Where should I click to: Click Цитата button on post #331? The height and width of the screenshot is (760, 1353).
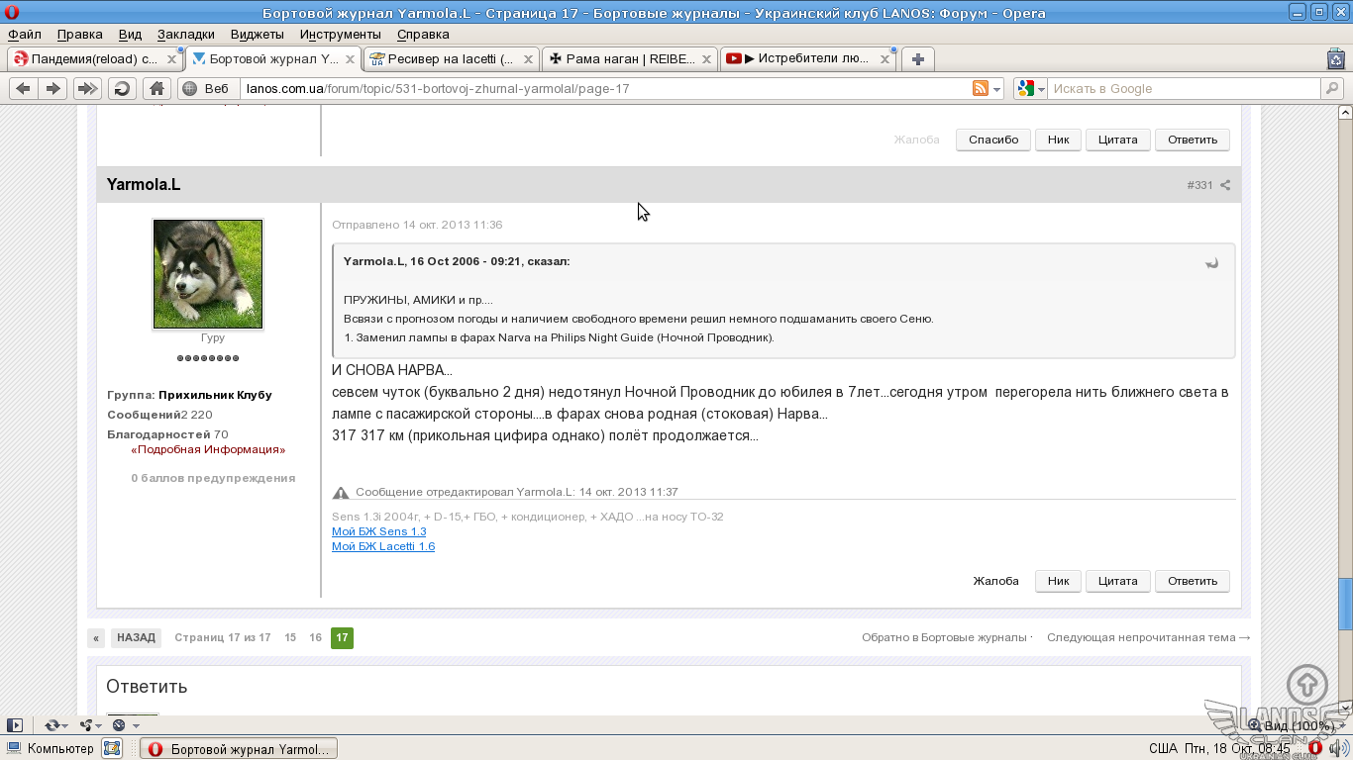click(x=1117, y=581)
